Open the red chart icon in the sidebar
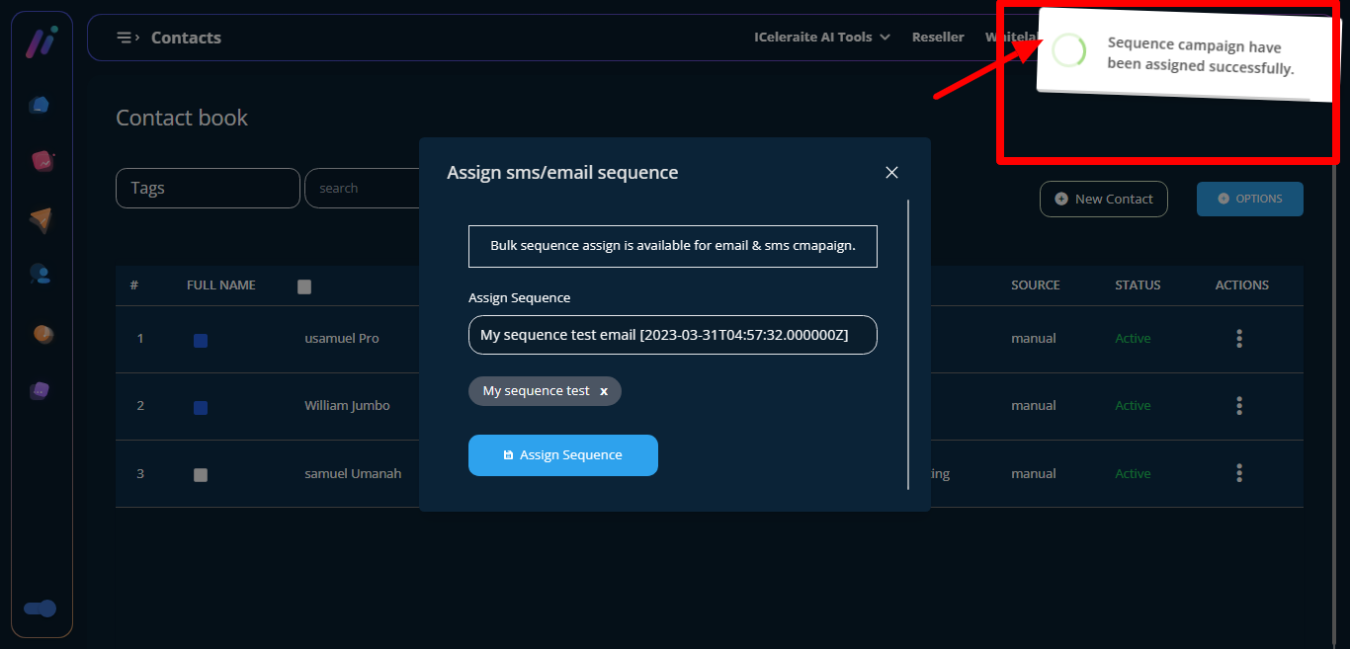The width and height of the screenshot is (1350, 649). point(42,160)
